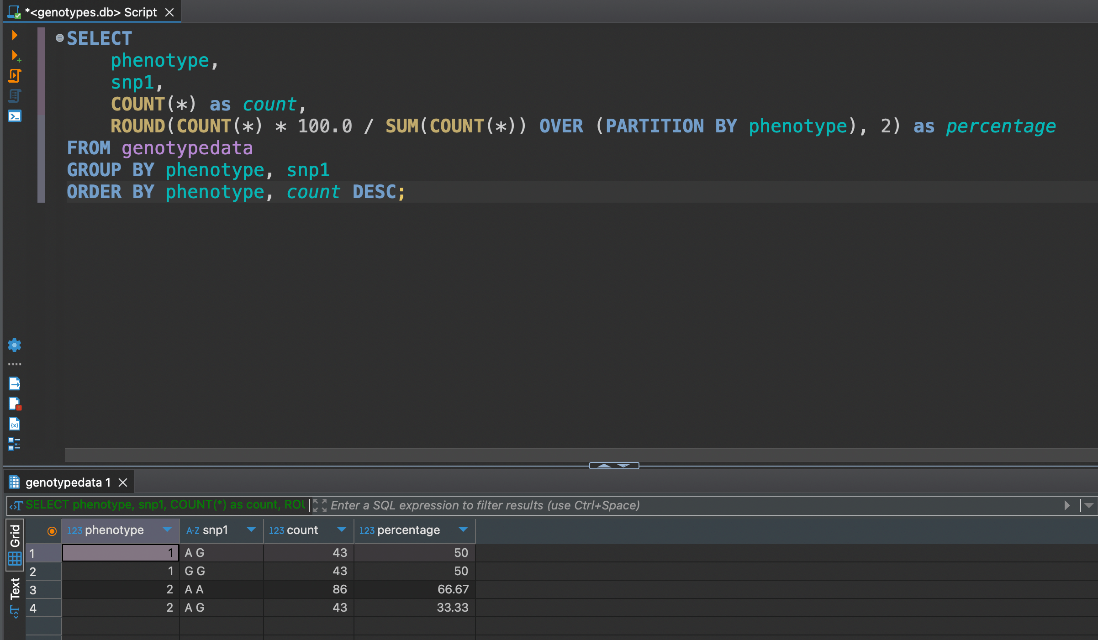1098x640 pixels.
Task: Export result set to file
Action: (14, 383)
